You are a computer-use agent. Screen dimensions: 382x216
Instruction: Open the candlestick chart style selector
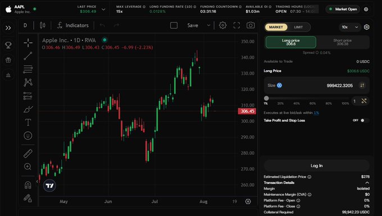(x=43, y=25)
